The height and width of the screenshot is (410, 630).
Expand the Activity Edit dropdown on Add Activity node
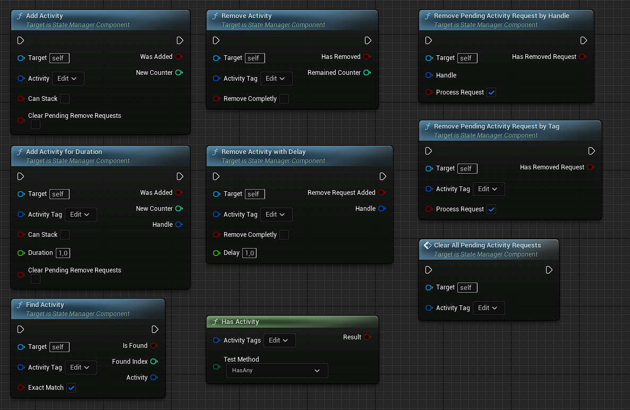68,79
